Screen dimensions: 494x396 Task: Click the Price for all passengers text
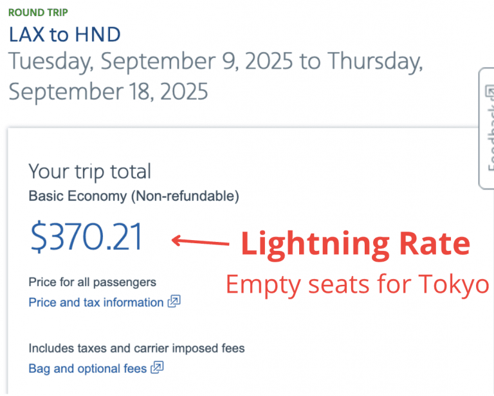pyautogui.click(x=92, y=282)
